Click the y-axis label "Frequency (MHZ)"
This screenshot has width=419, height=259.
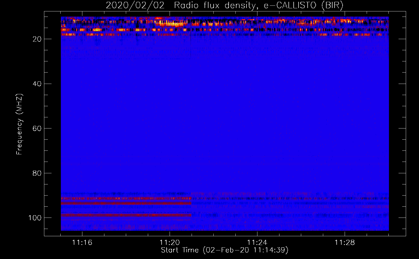(x=19, y=124)
